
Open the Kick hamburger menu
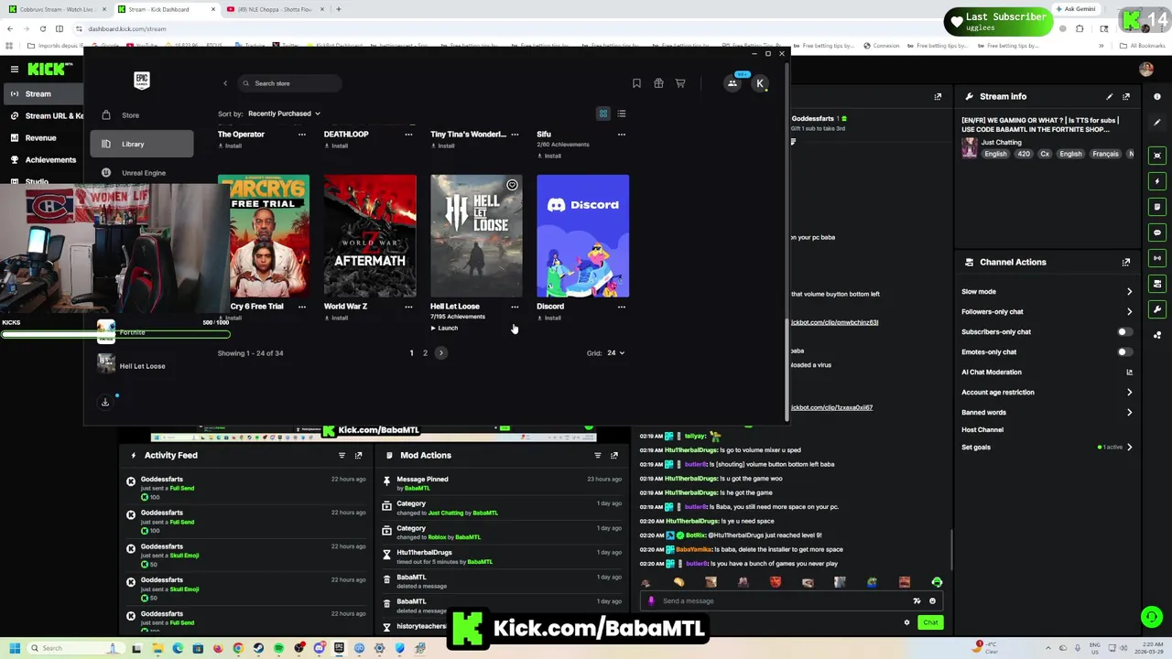[14, 69]
